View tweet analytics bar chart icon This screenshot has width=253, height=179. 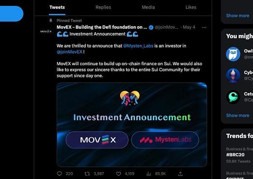148,174
